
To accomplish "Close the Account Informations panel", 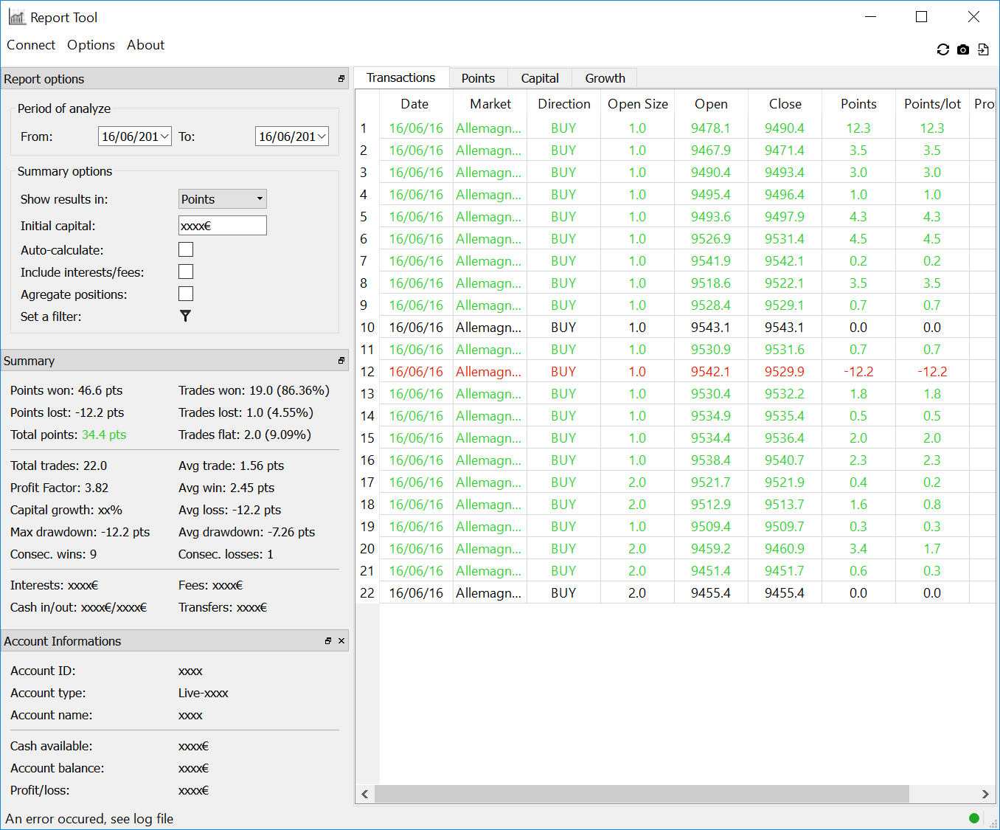I will click(341, 641).
